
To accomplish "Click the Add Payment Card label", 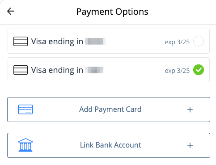I will click(x=110, y=110).
